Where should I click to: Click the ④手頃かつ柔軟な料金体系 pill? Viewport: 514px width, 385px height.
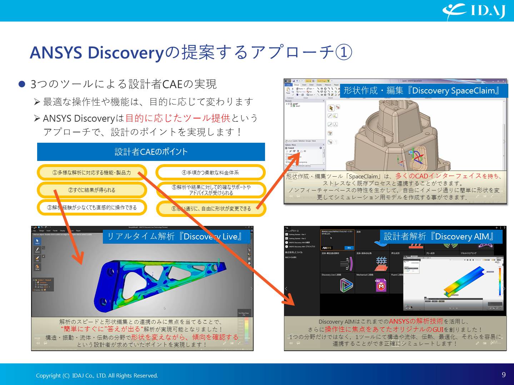click(x=210, y=173)
